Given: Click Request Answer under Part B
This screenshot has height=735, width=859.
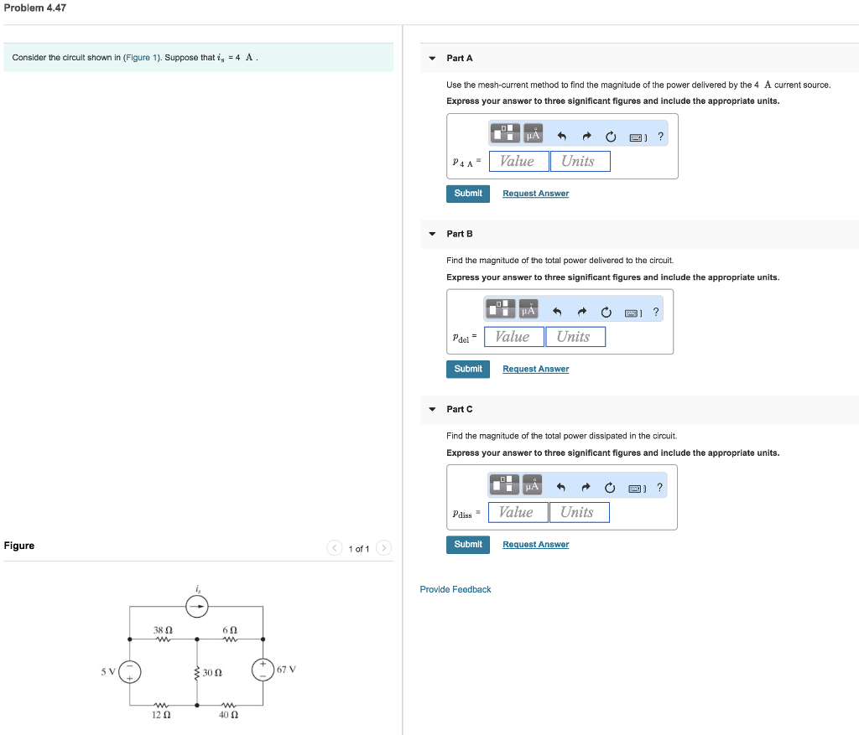Looking at the screenshot, I should pos(535,369).
